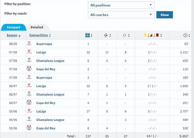Click the 05/06 Copa del Rey trophy icon

tap(29, 128)
